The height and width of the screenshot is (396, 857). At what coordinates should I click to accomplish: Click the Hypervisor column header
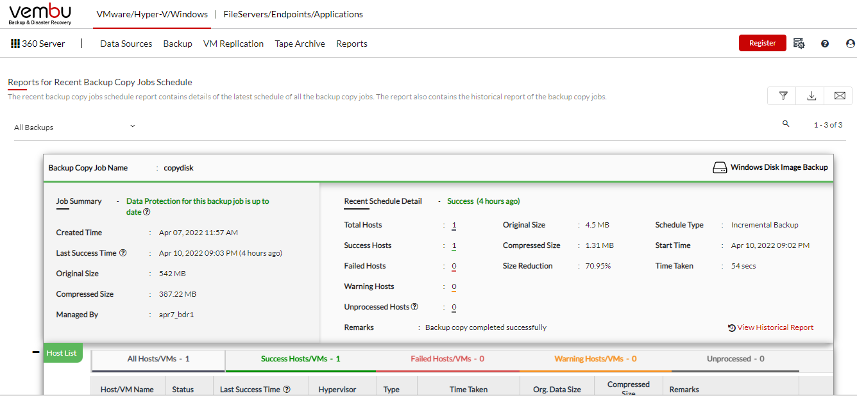337,389
